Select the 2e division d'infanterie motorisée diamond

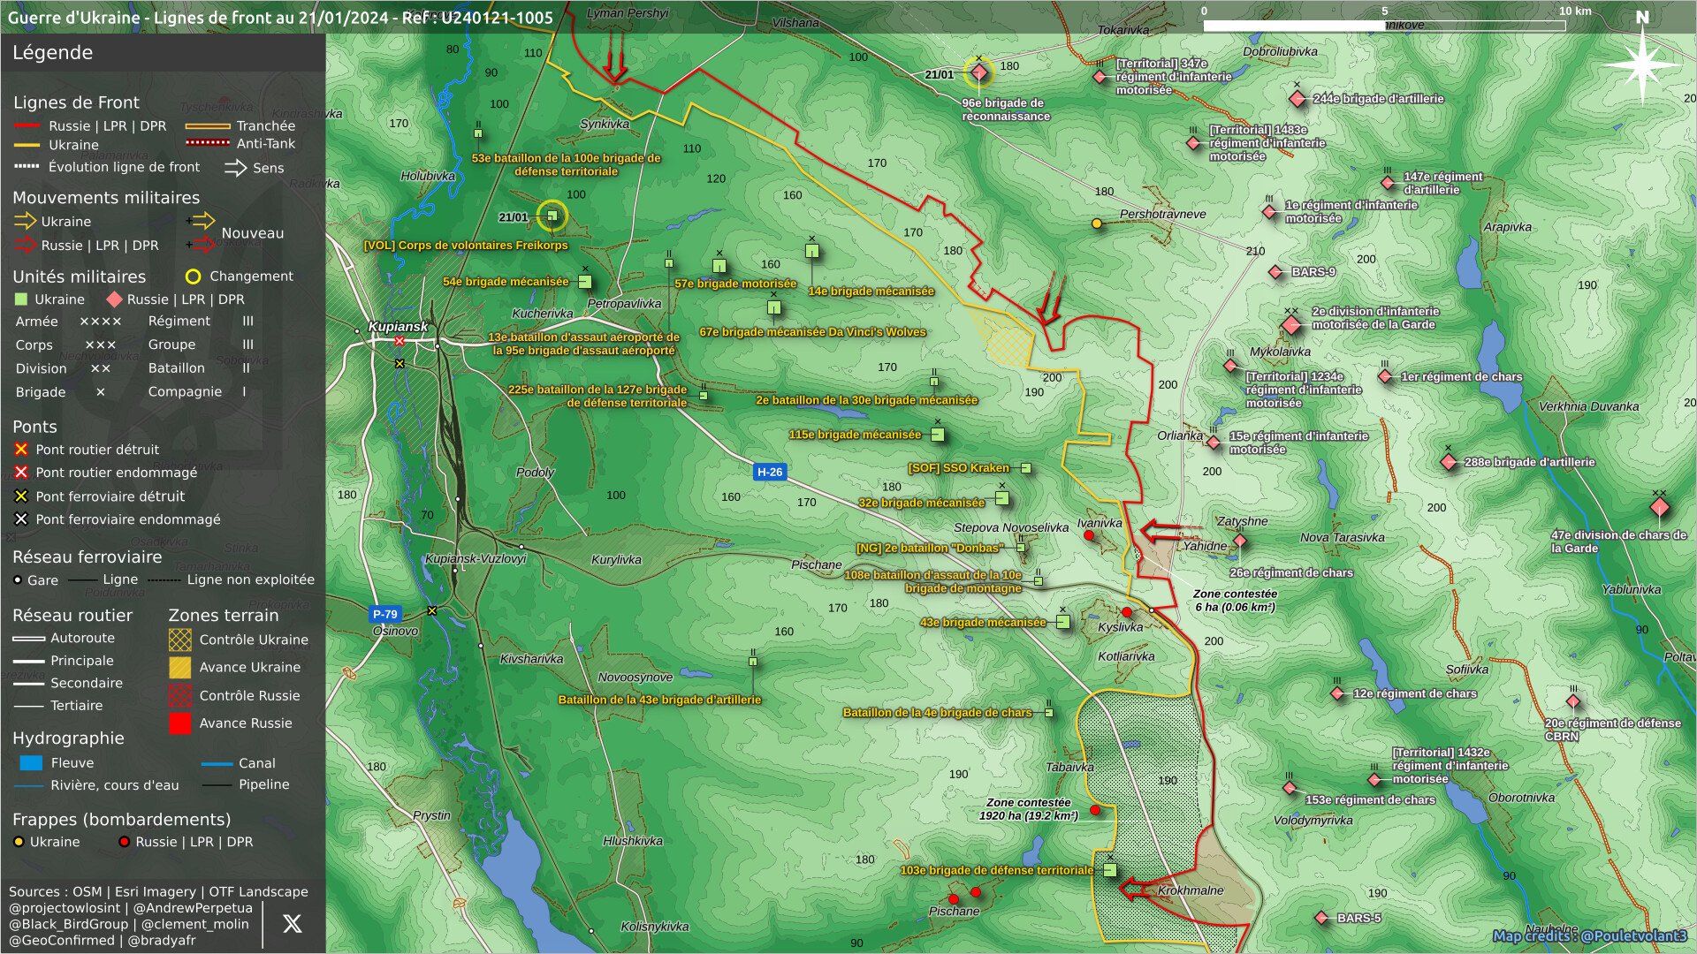[1291, 325]
